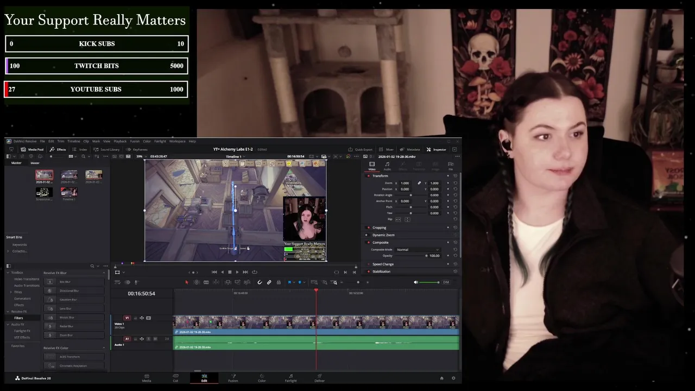Toggle the Effects panel button
Screen dimensions: 695x391
coord(58,149)
